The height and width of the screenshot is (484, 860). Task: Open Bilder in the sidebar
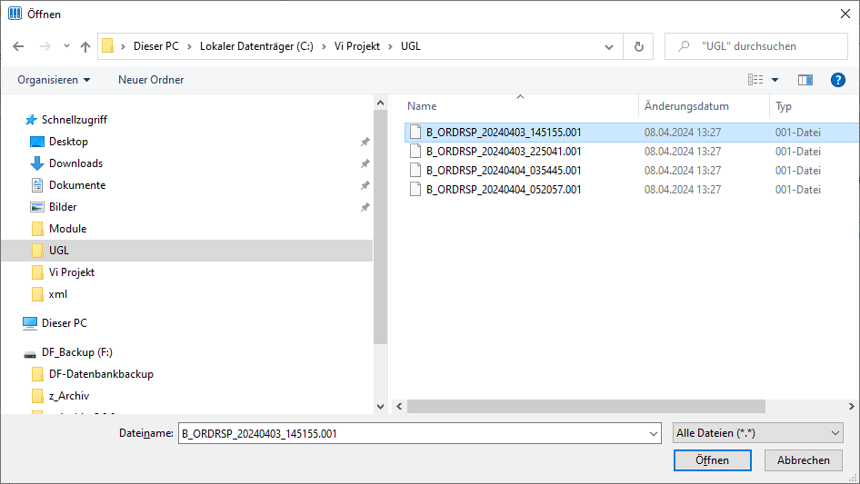(x=63, y=207)
